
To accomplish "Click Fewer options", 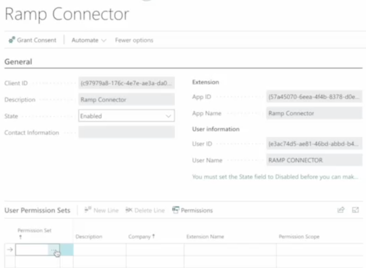I will tap(134, 40).
